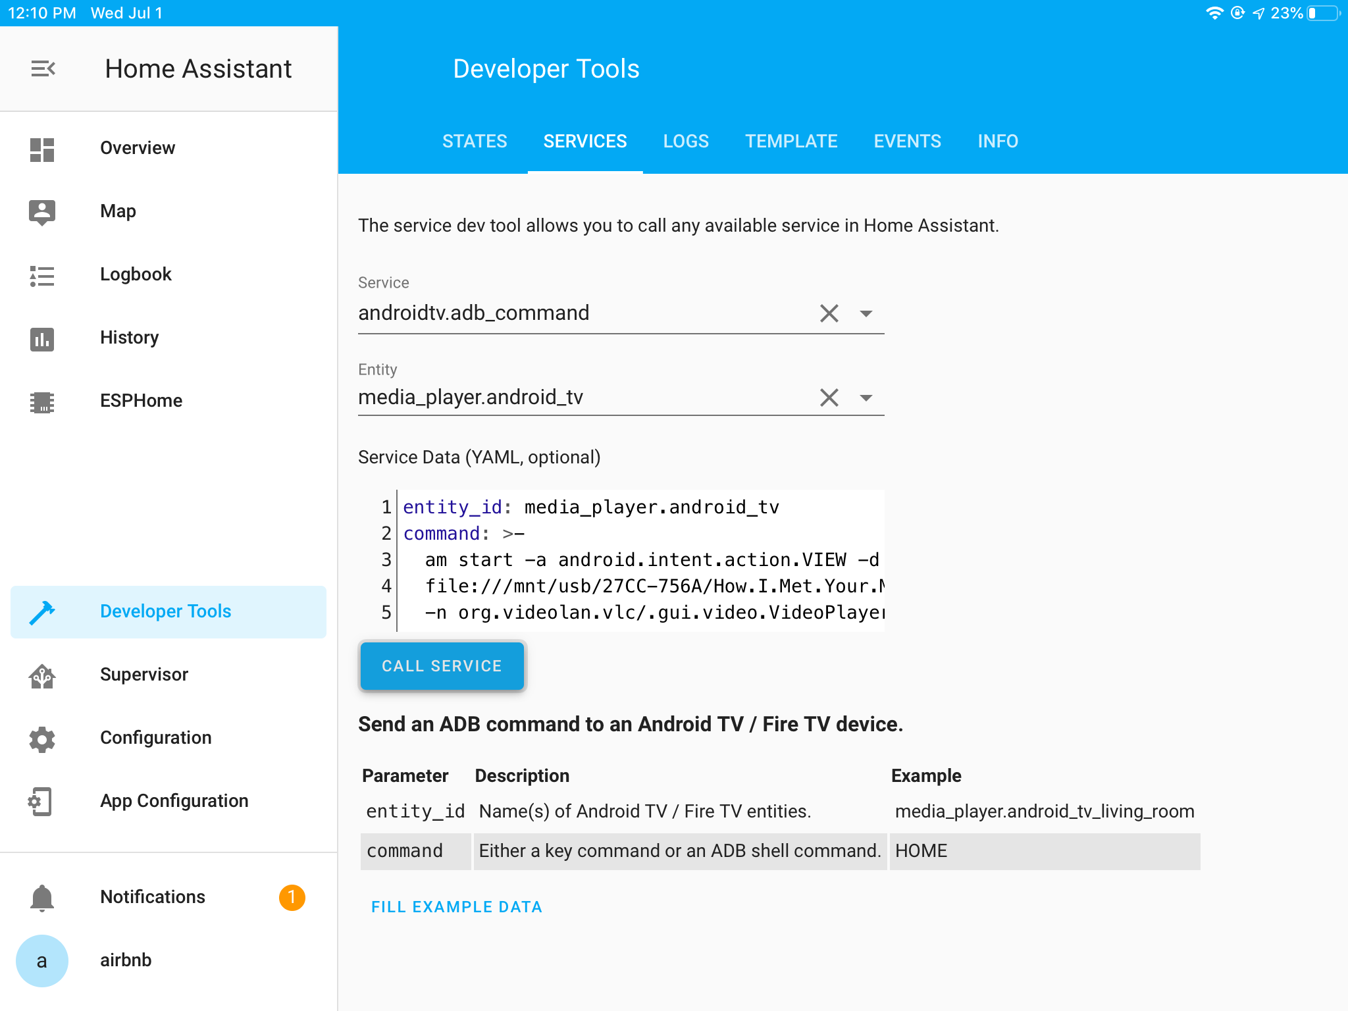Switch to the TEMPLATE tab
This screenshot has width=1348, height=1011.
[x=791, y=142]
